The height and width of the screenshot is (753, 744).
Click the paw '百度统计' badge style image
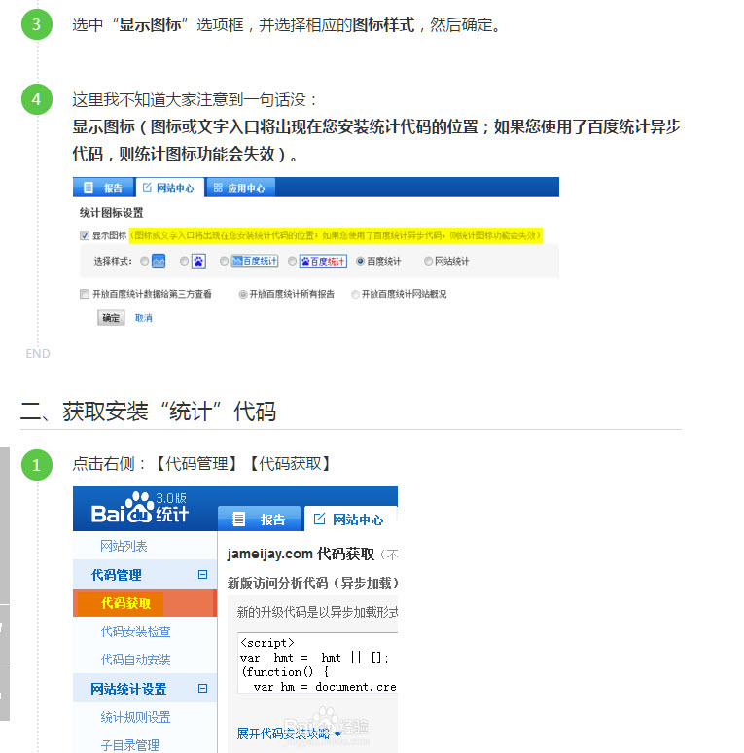pos(322,261)
